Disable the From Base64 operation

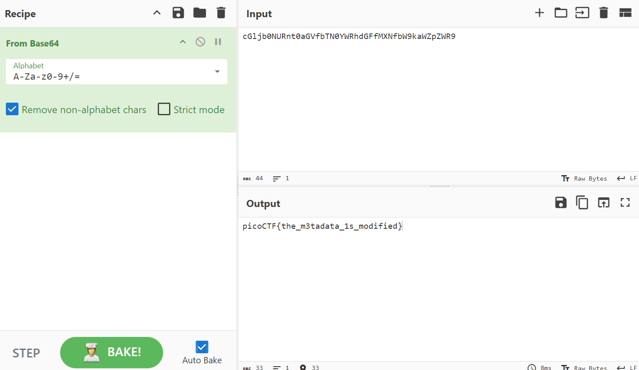(200, 42)
